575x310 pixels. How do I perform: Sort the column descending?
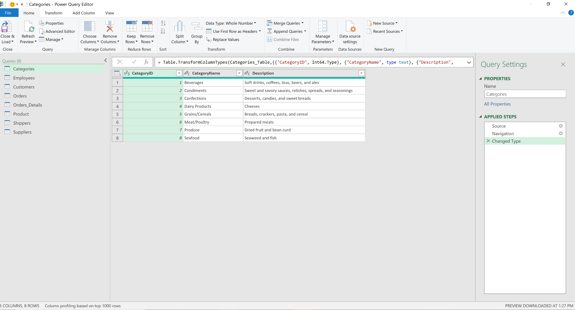(163, 31)
